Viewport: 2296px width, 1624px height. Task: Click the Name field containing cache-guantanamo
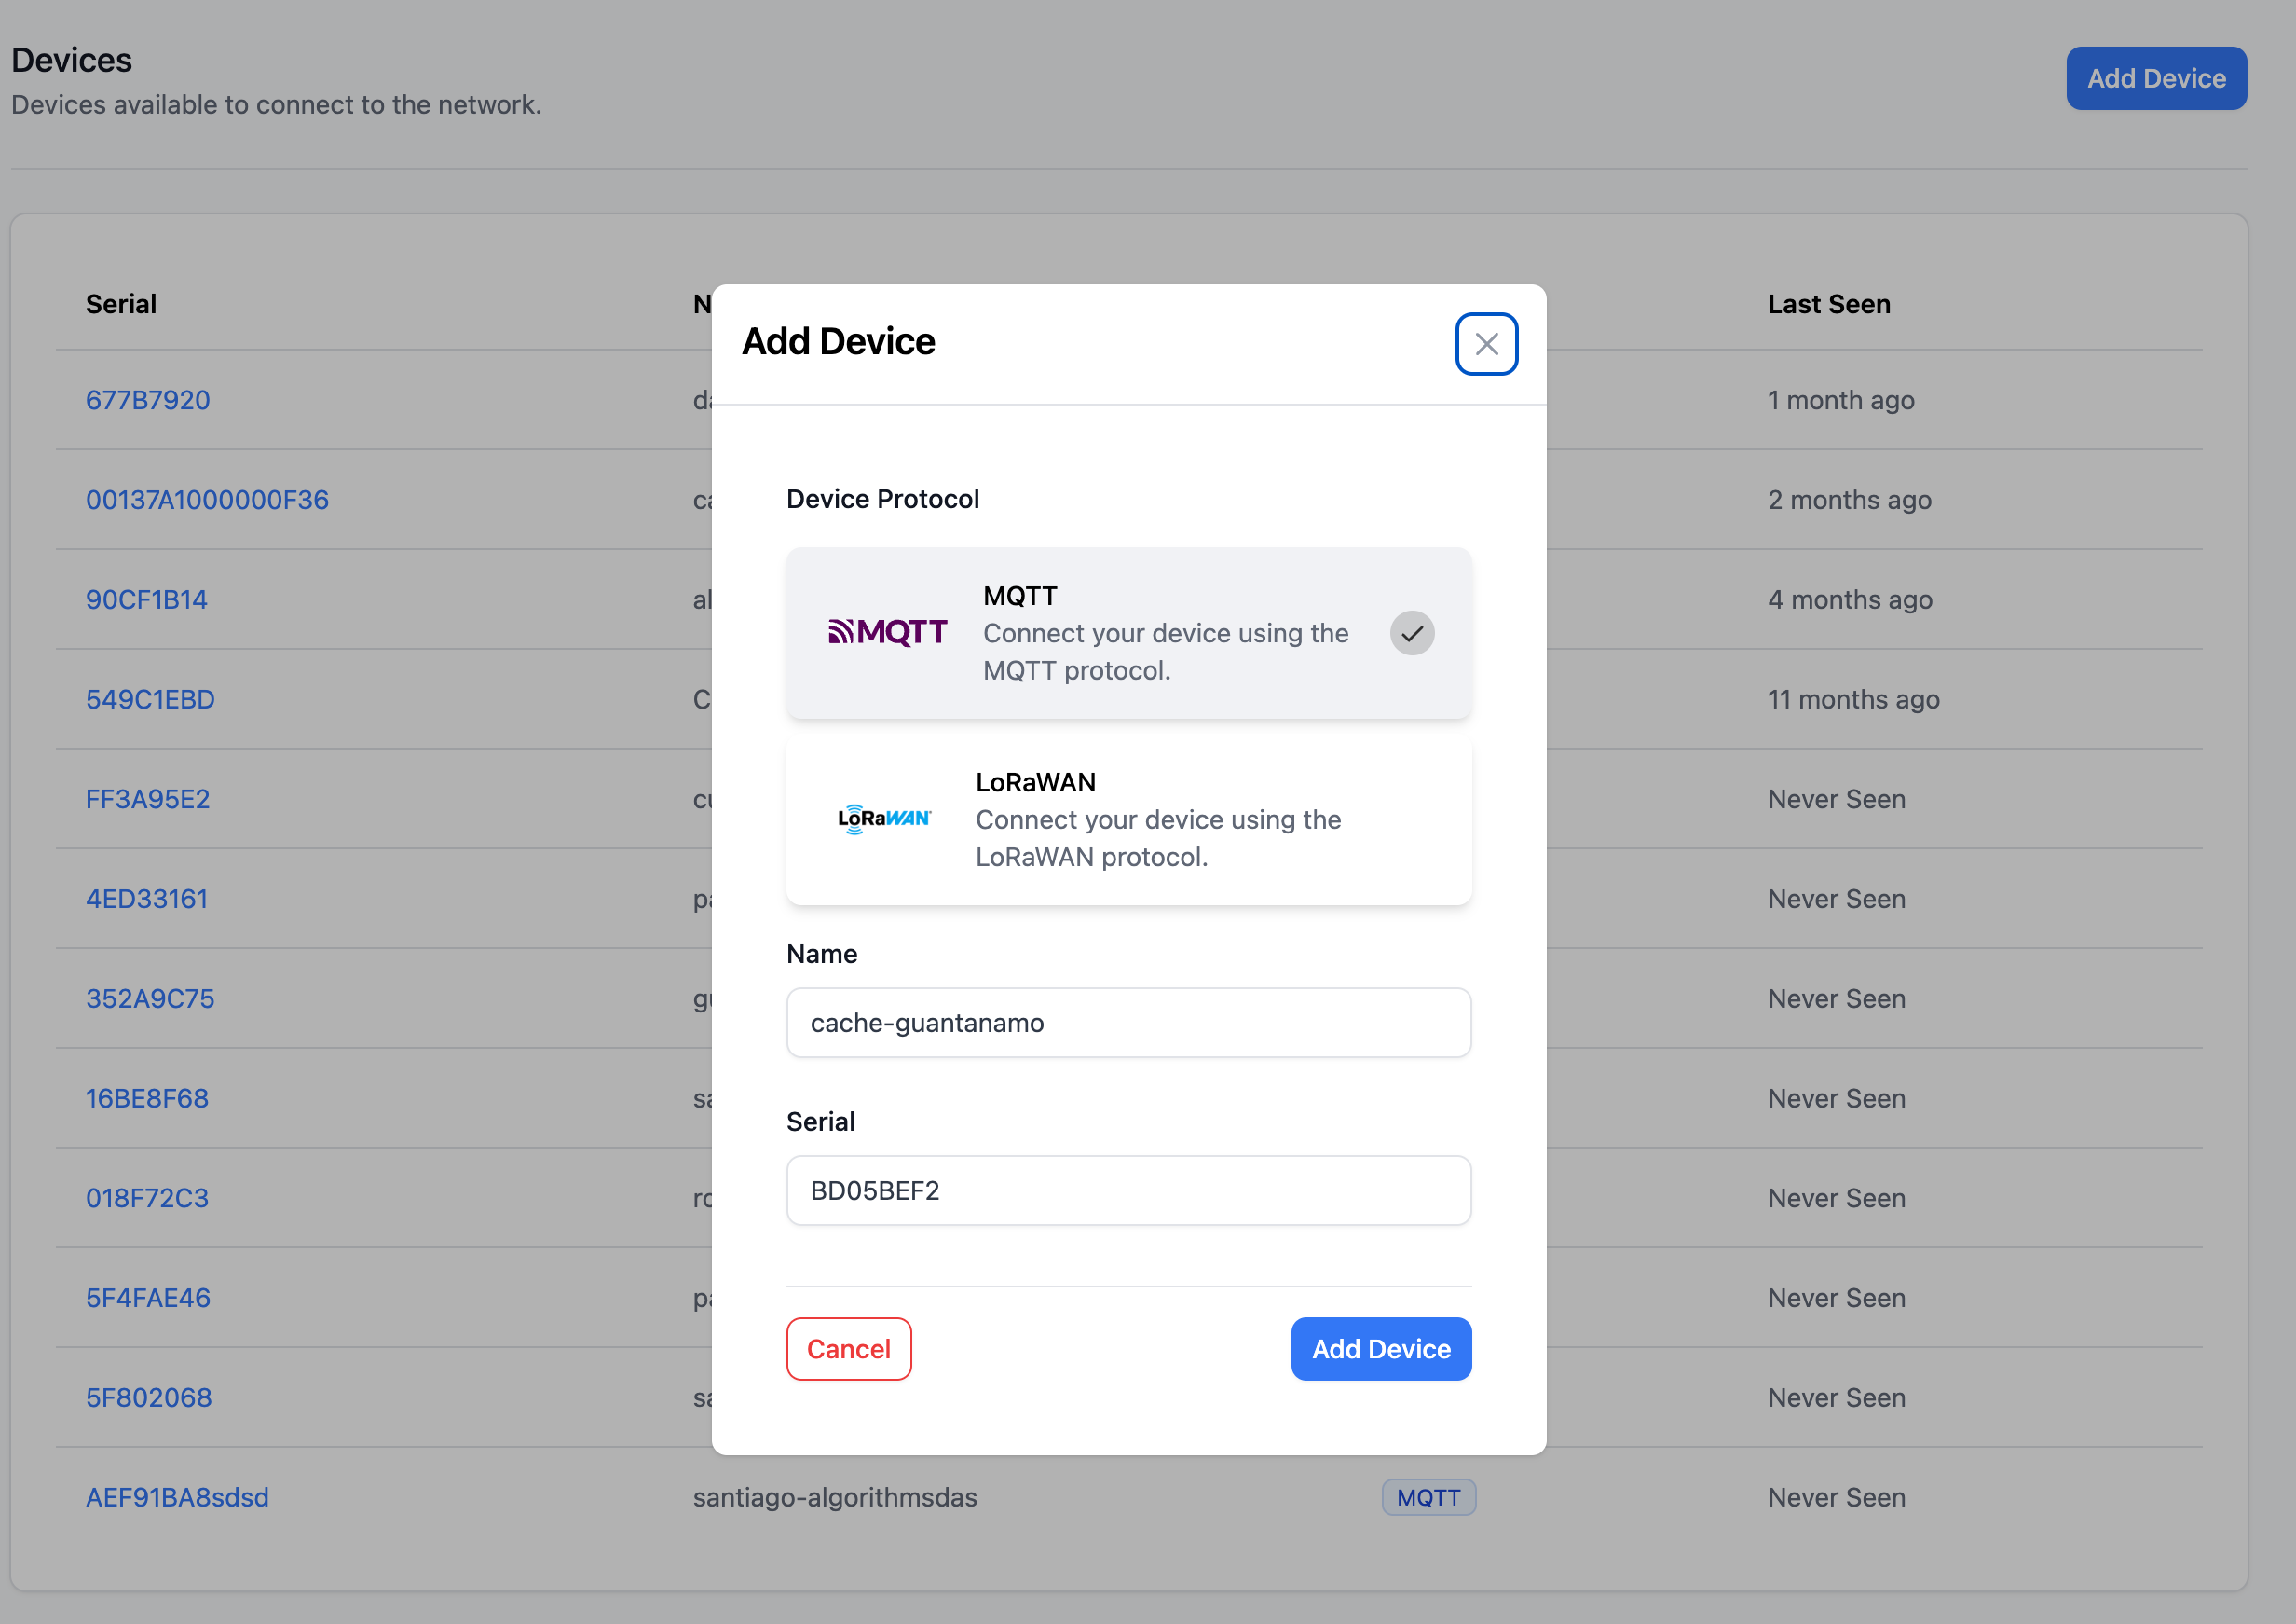click(x=1128, y=1022)
